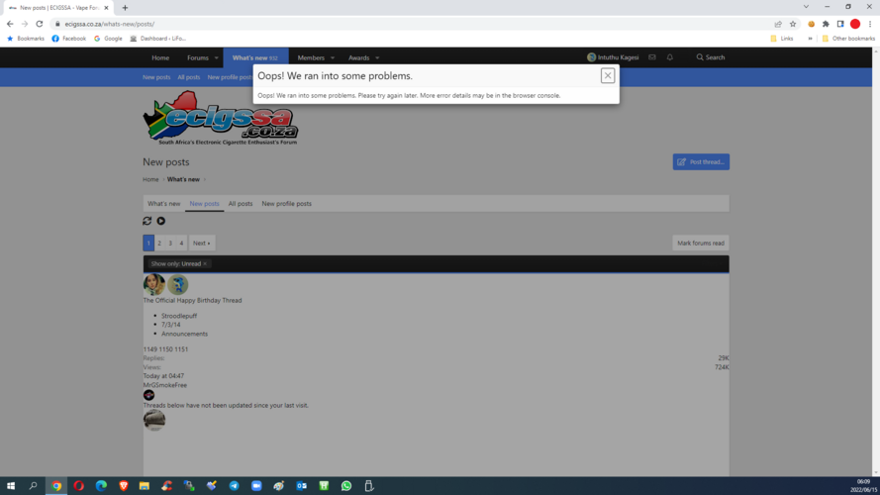Click the small MrGSmokeFree avatar
The image size is (880, 495).
pos(148,395)
